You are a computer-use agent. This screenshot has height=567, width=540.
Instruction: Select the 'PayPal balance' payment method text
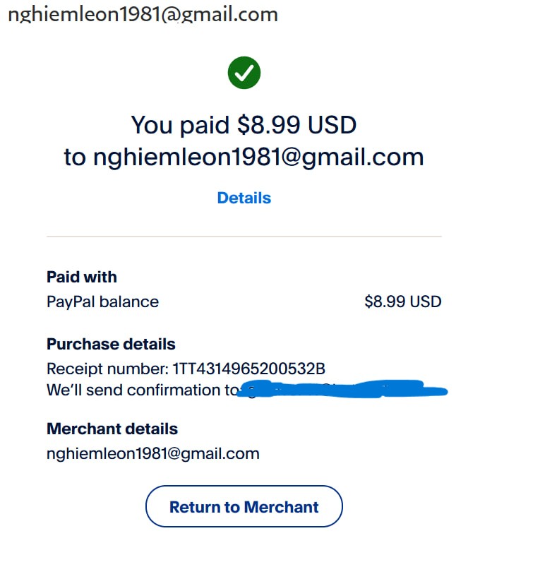pos(102,302)
